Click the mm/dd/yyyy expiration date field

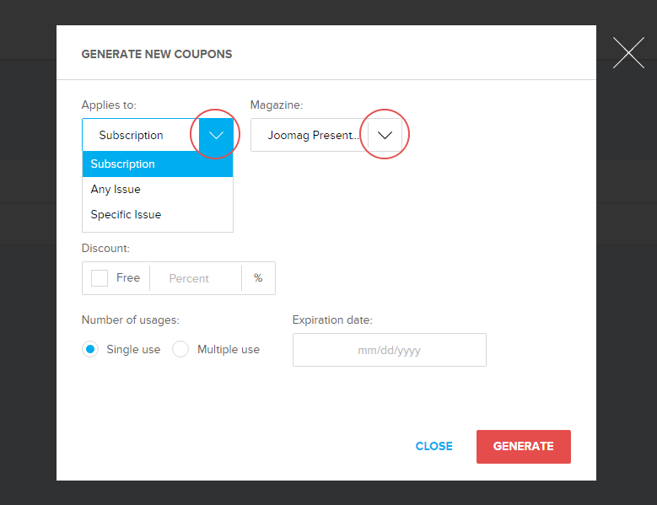[389, 350]
